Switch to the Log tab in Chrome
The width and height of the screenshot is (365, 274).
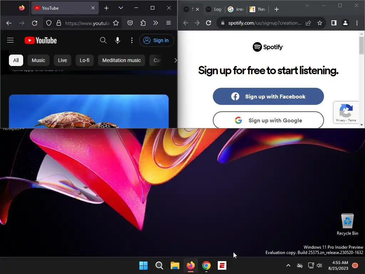(214, 9)
